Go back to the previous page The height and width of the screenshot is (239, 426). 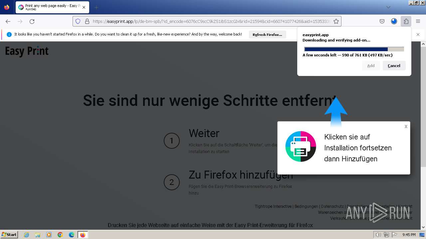coord(8,21)
